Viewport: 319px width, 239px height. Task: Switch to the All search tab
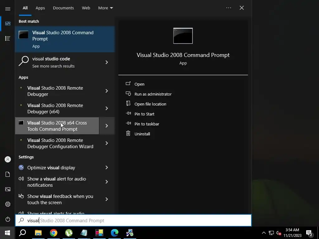(x=25, y=8)
